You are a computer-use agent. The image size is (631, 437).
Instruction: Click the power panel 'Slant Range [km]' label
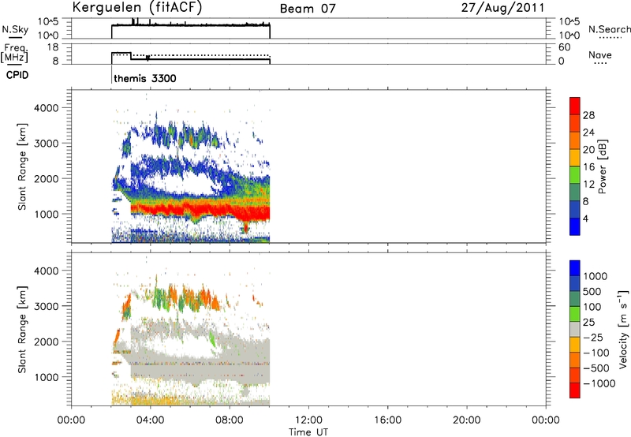pos(22,166)
